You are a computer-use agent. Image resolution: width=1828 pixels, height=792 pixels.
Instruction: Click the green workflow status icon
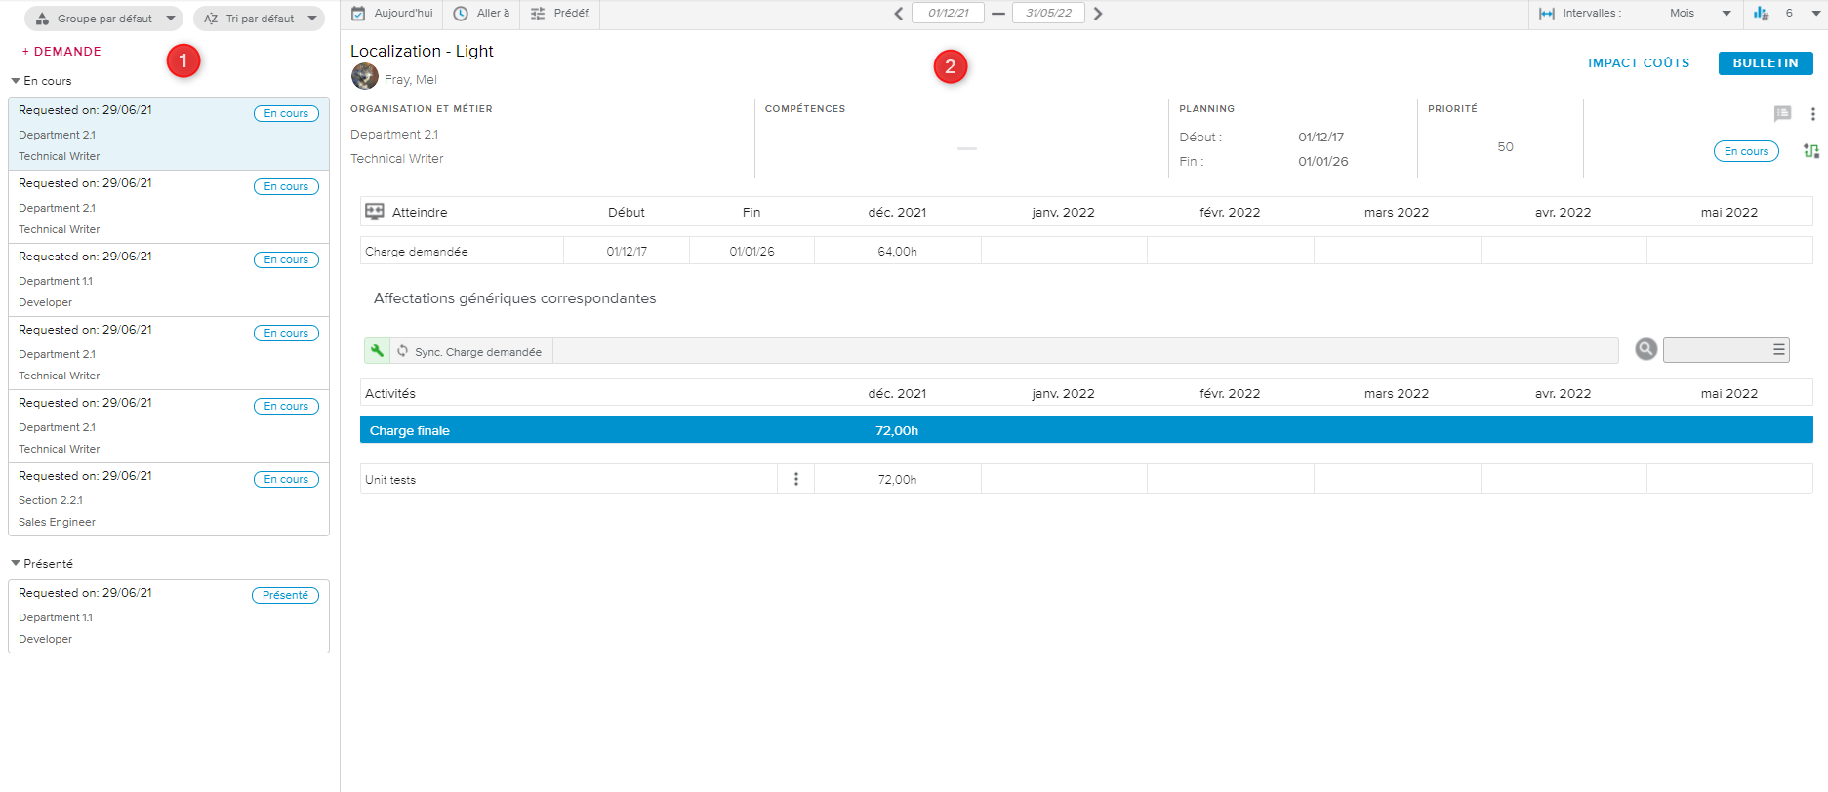(1811, 151)
